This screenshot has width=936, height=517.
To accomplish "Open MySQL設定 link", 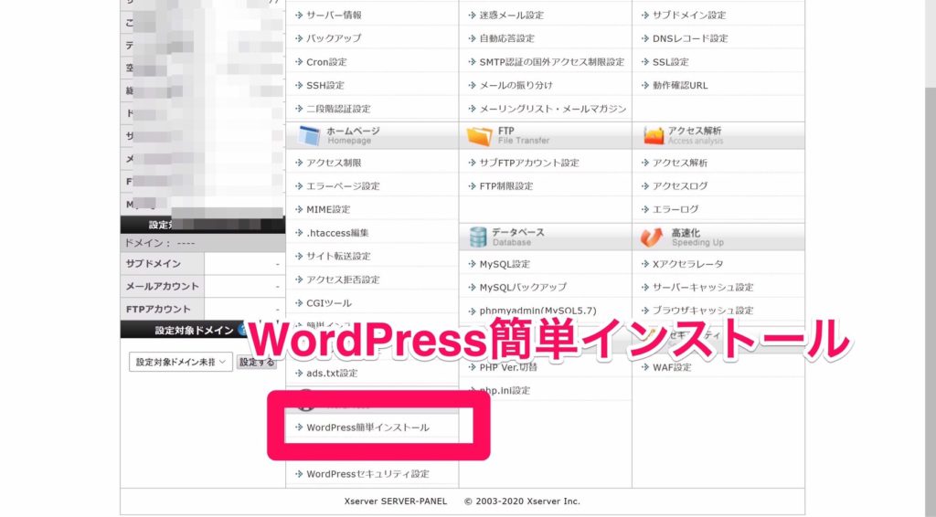I will tap(505, 264).
